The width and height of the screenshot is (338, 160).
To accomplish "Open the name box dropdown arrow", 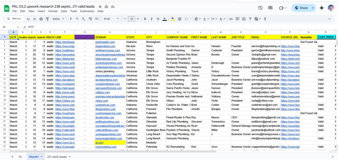I will [18, 27].
